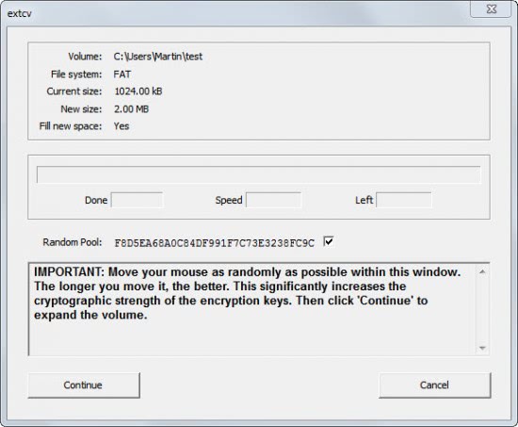Click the New size label
The image size is (518, 427).
pyautogui.click(x=81, y=108)
